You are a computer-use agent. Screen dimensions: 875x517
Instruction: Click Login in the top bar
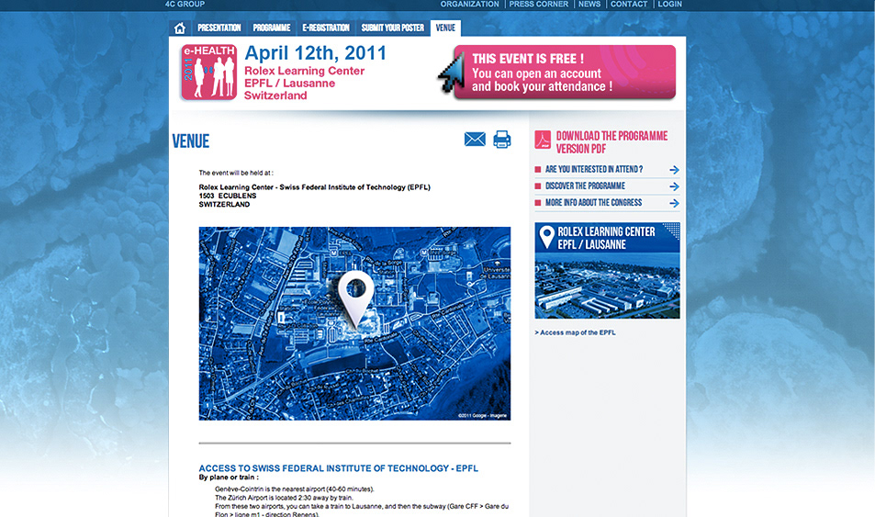669,4
